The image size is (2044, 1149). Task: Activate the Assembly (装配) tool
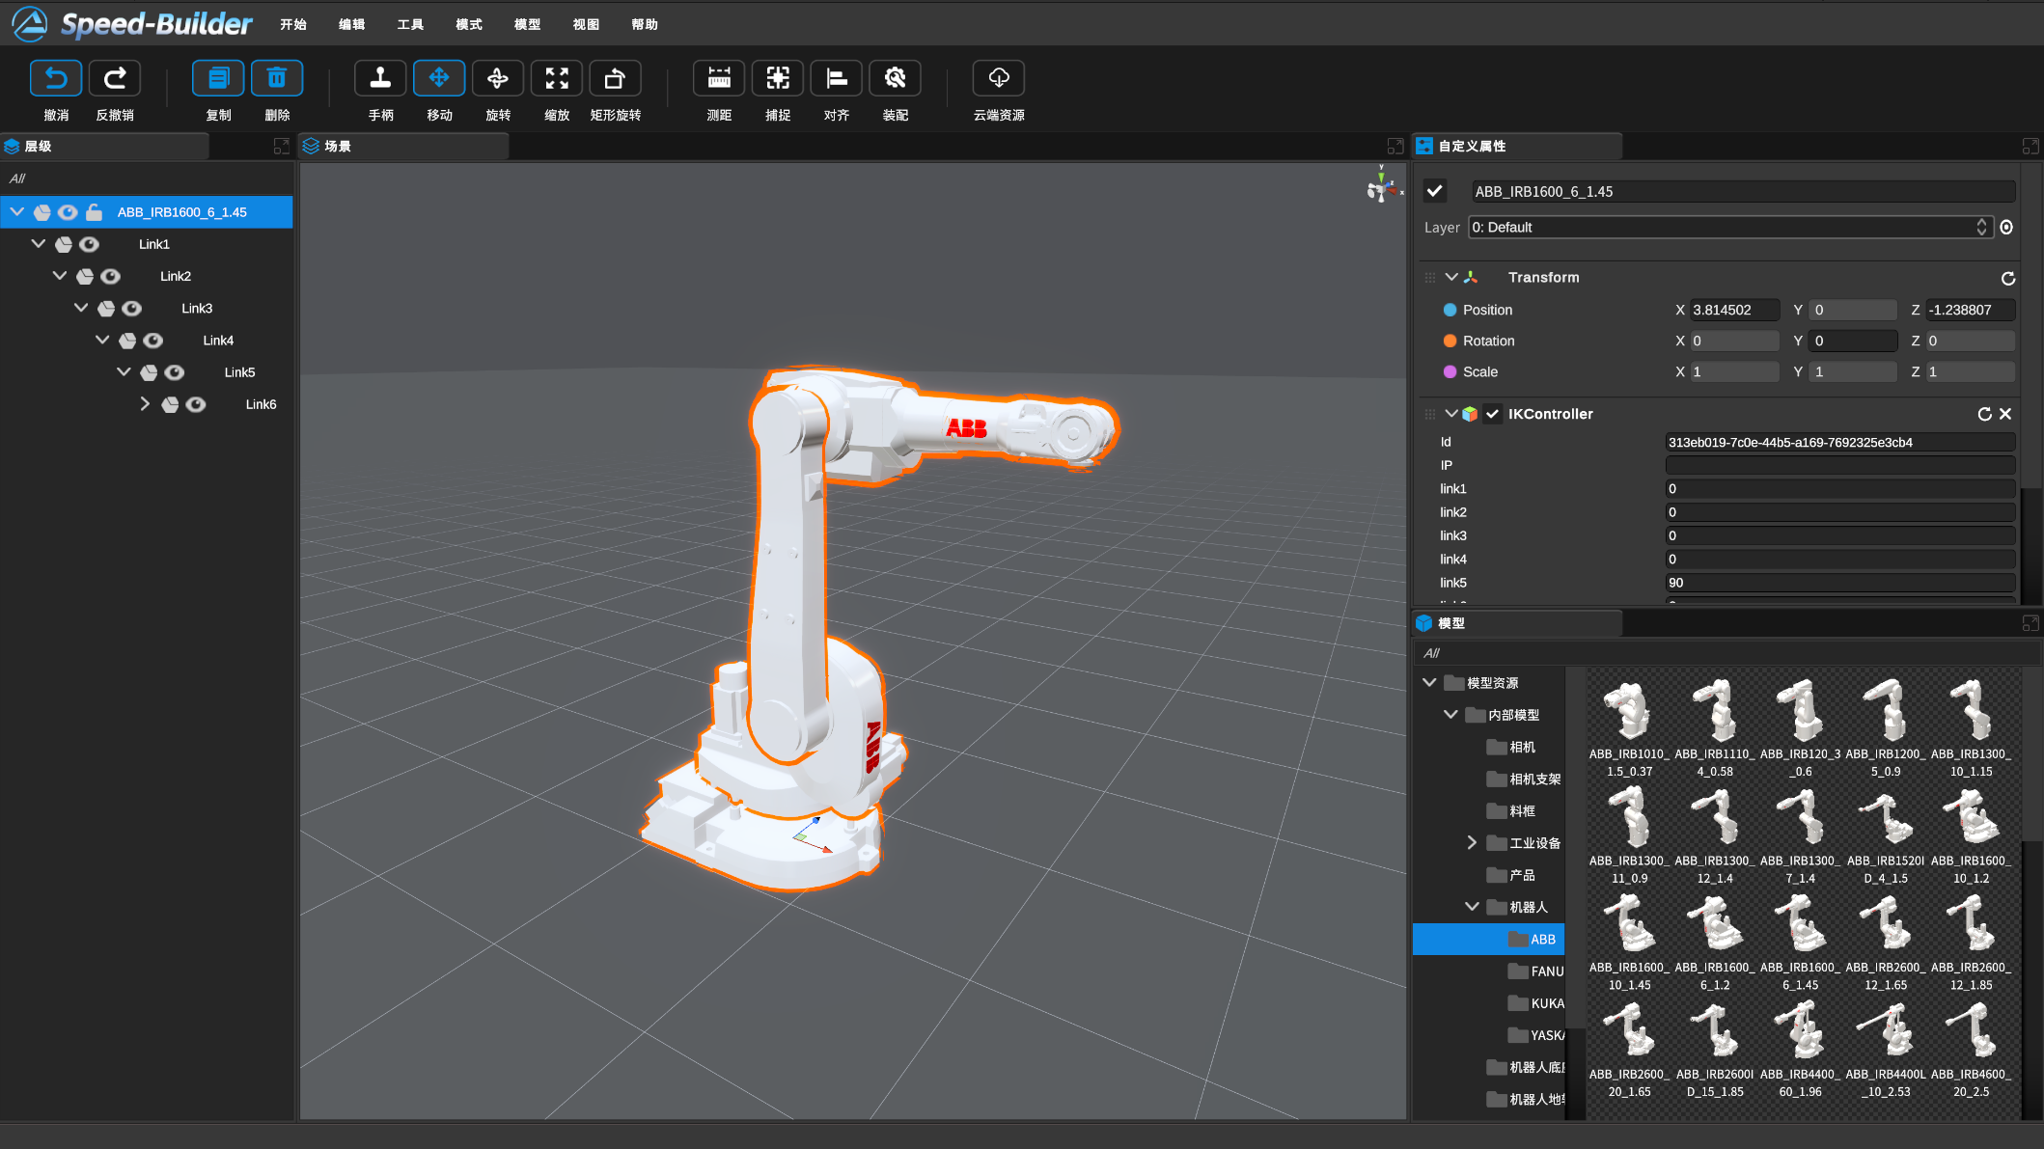[x=896, y=78]
